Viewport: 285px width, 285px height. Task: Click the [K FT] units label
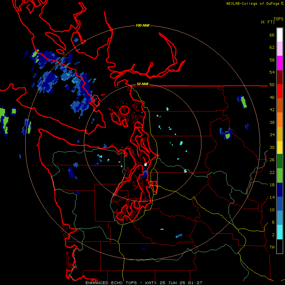(268, 22)
